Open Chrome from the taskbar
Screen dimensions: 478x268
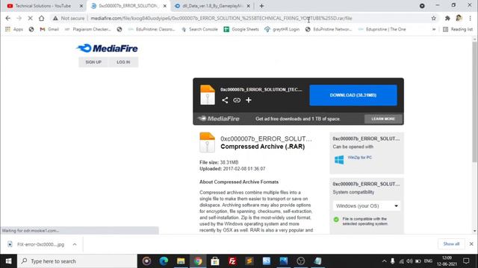[x=198, y=261]
